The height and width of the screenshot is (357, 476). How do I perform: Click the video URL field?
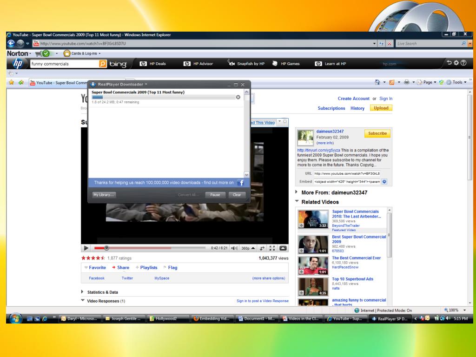[347, 173]
